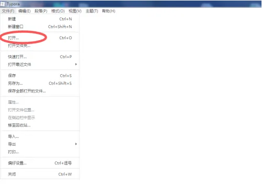Select 新建窗口 menu entry
Image resolution: width=262 pixels, height=188 pixels.
tap(40, 27)
